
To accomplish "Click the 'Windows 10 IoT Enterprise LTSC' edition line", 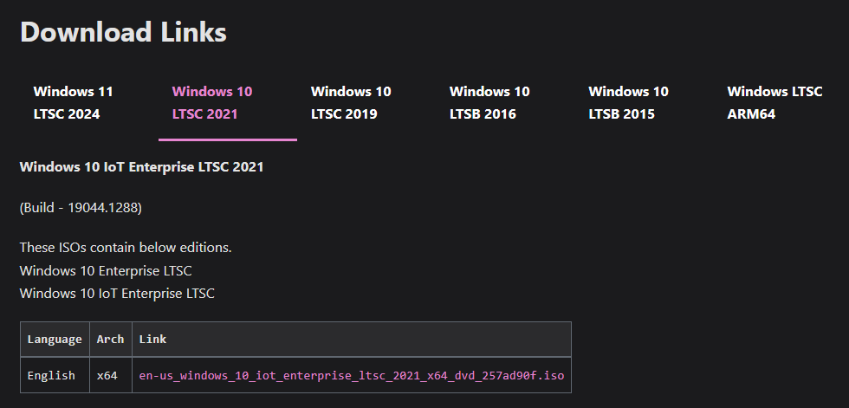I will (117, 294).
